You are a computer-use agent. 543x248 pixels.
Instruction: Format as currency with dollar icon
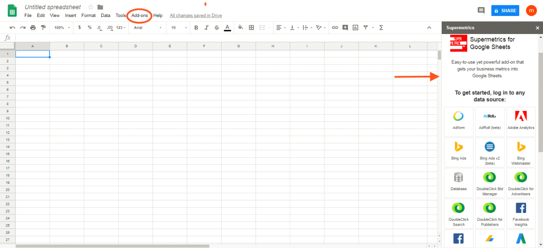pyautogui.click(x=80, y=28)
